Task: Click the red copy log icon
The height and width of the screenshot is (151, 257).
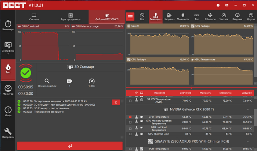Action: click(116, 103)
